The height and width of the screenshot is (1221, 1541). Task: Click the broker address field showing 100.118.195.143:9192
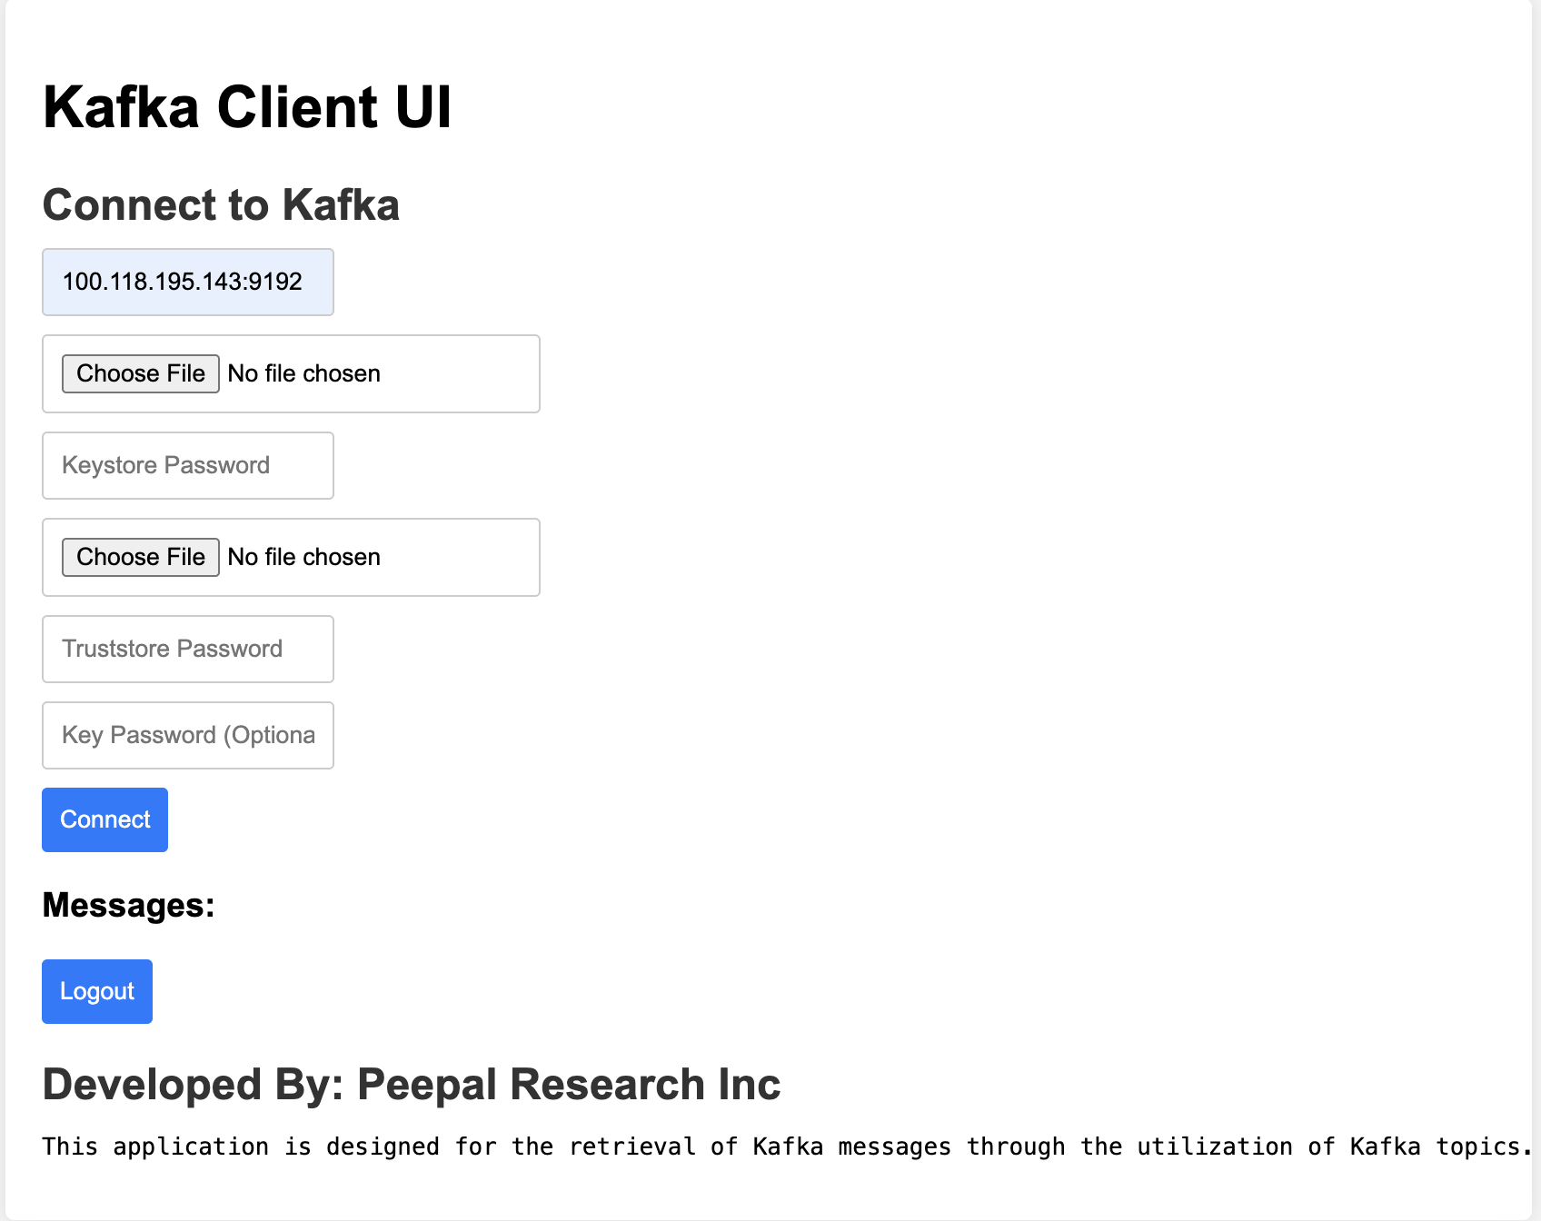[x=187, y=282]
